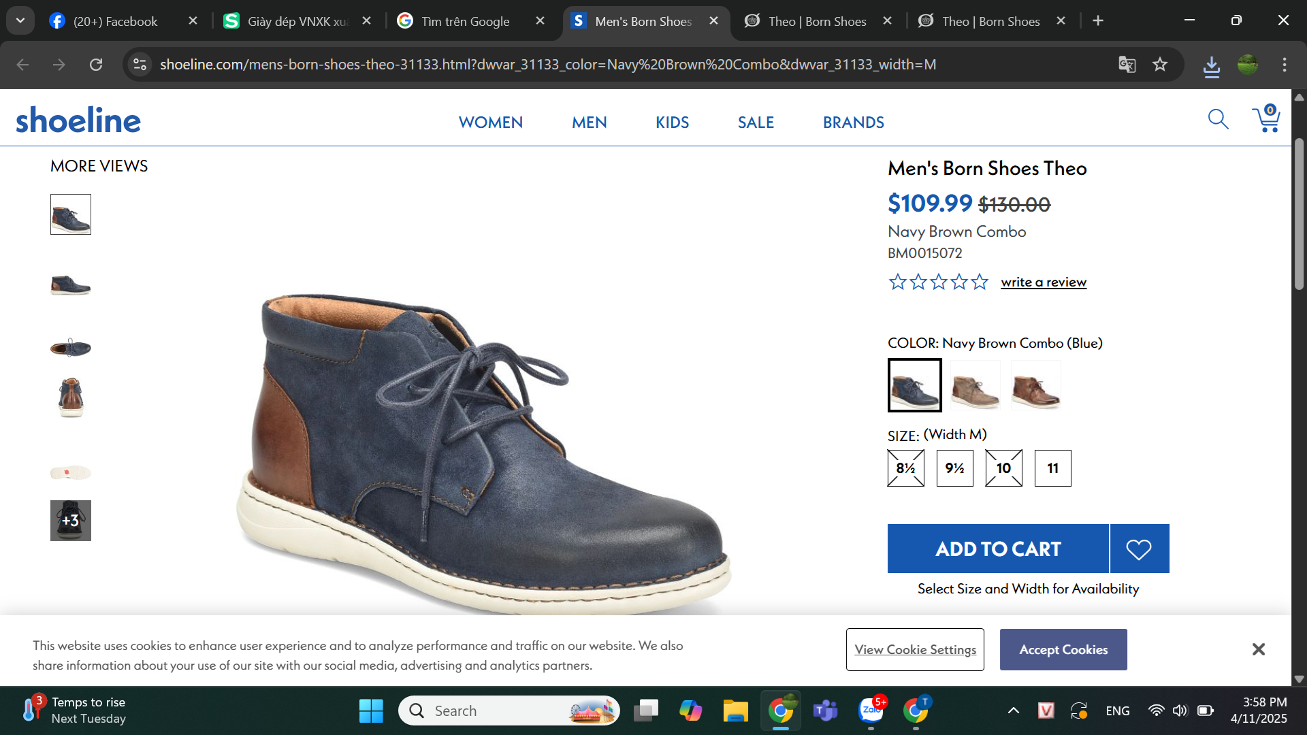Translate this page icon
The width and height of the screenshot is (1307, 735).
point(1127,65)
